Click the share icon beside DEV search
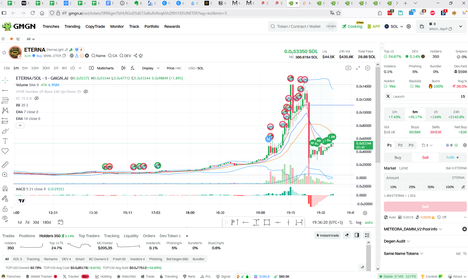Screen dimensions: 468x279 pyautogui.click(x=135, y=56)
